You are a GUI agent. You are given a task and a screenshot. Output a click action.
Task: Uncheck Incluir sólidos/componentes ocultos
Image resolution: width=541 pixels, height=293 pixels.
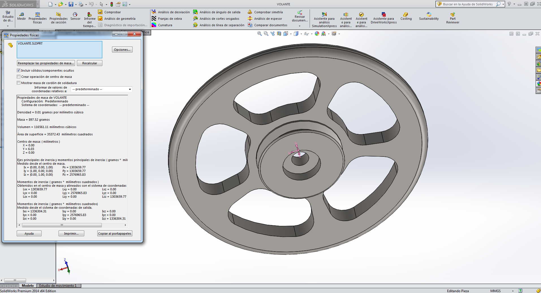coord(19,71)
